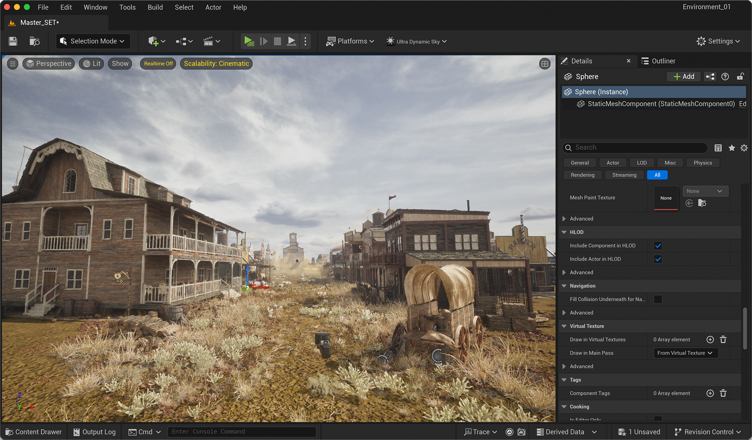Image resolution: width=752 pixels, height=440 pixels.
Task: Start Play in Editor with green arrow
Action: 248,41
